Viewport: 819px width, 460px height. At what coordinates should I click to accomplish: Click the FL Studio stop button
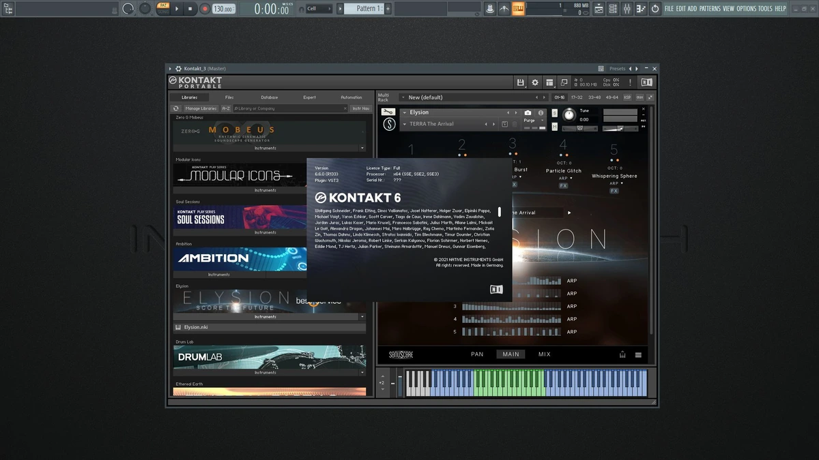point(190,9)
